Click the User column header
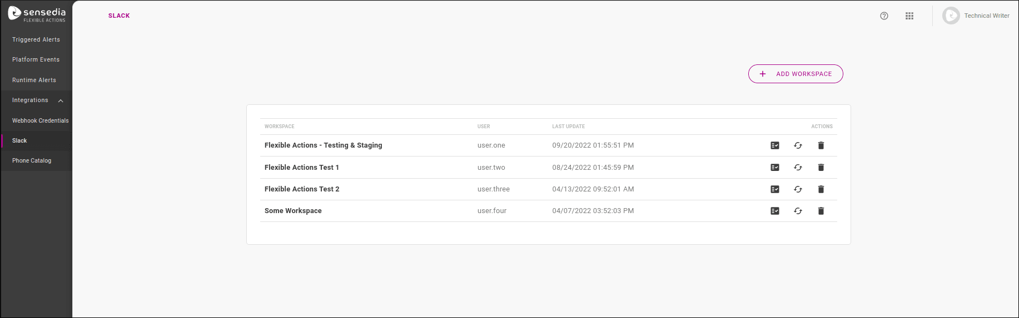1019x318 pixels. (x=484, y=127)
